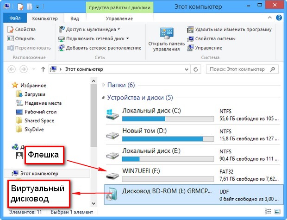
Task: Collapse the ribbon with the chevron arrow
Action: click(269, 18)
